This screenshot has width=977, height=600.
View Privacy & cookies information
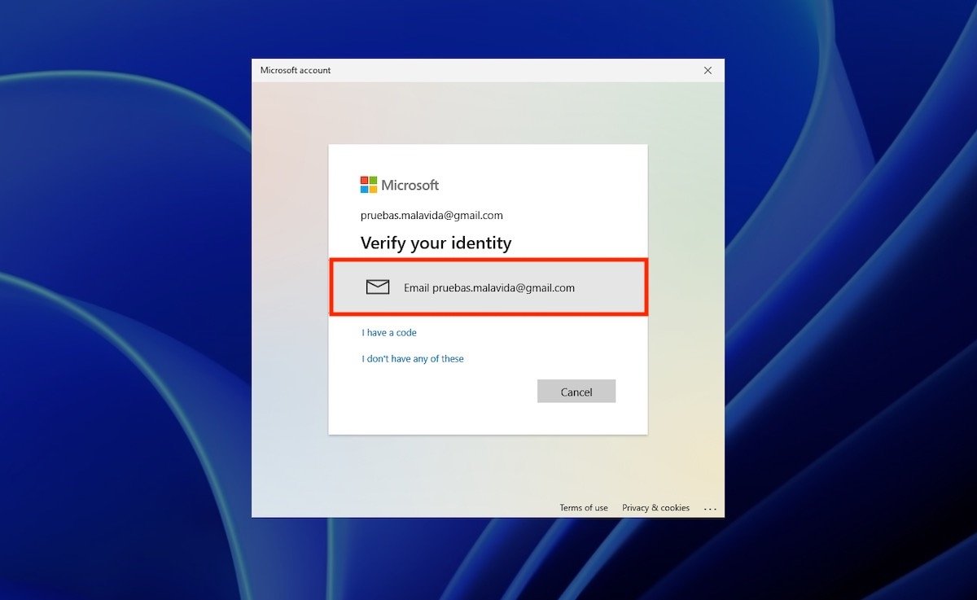(655, 507)
